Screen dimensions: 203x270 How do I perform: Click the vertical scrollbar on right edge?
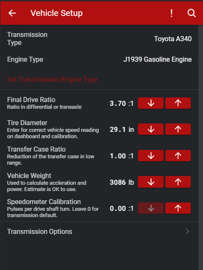200,147
